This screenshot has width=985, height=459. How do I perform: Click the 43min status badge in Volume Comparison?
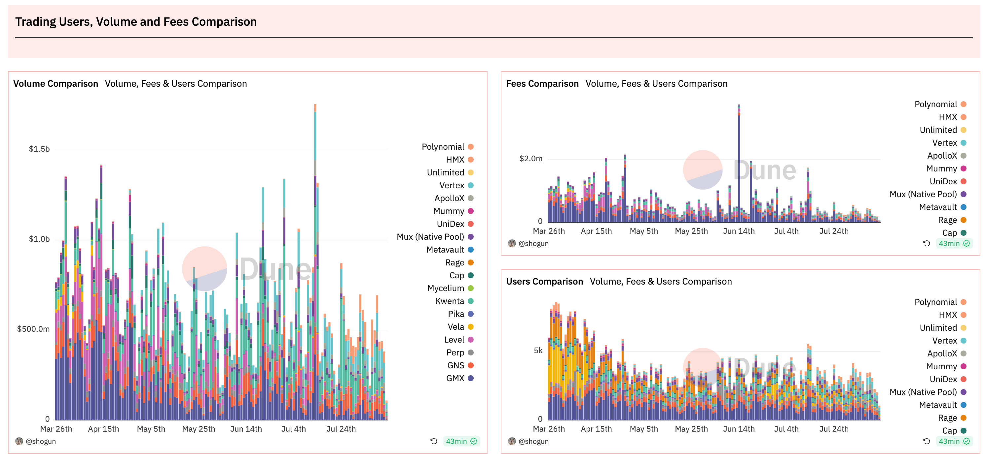click(461, 441)
